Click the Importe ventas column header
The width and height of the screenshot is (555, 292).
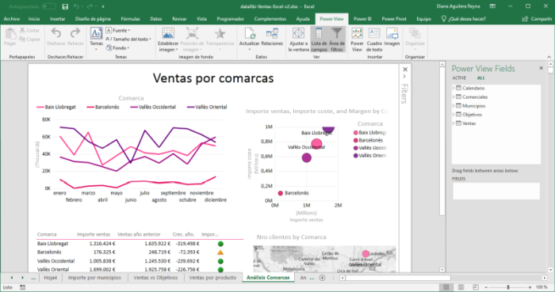[94, 234]
